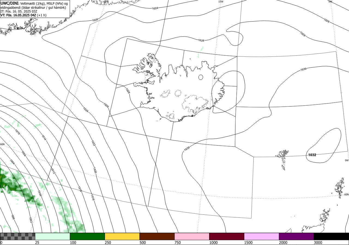The height and width of the screenshot is (245, 349).
Task: Click the '1020' isobar label
Action: coord(95,170)
